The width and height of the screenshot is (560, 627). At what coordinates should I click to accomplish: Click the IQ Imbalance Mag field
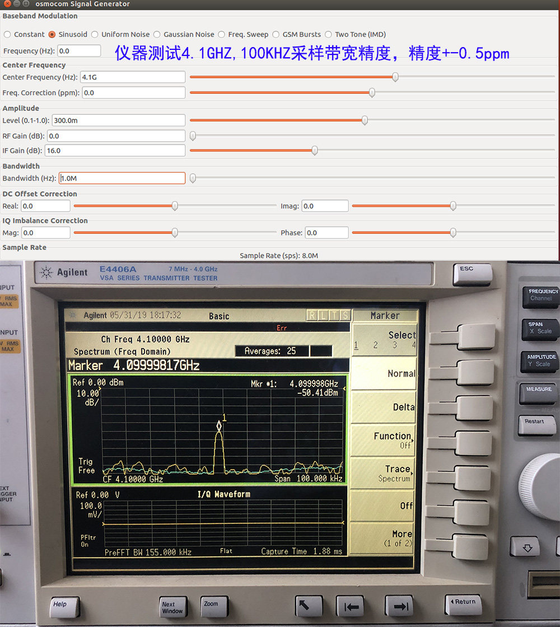(45, 233)
